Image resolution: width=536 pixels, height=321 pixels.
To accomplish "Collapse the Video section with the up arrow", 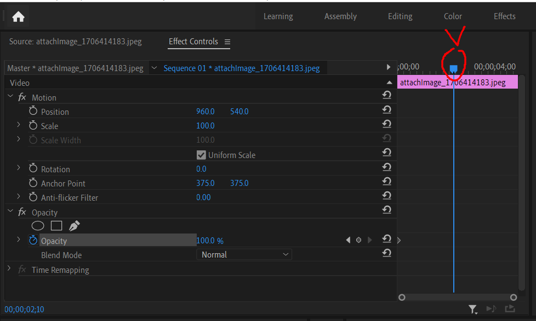I will pyautogui.click(x=389, y=82).
